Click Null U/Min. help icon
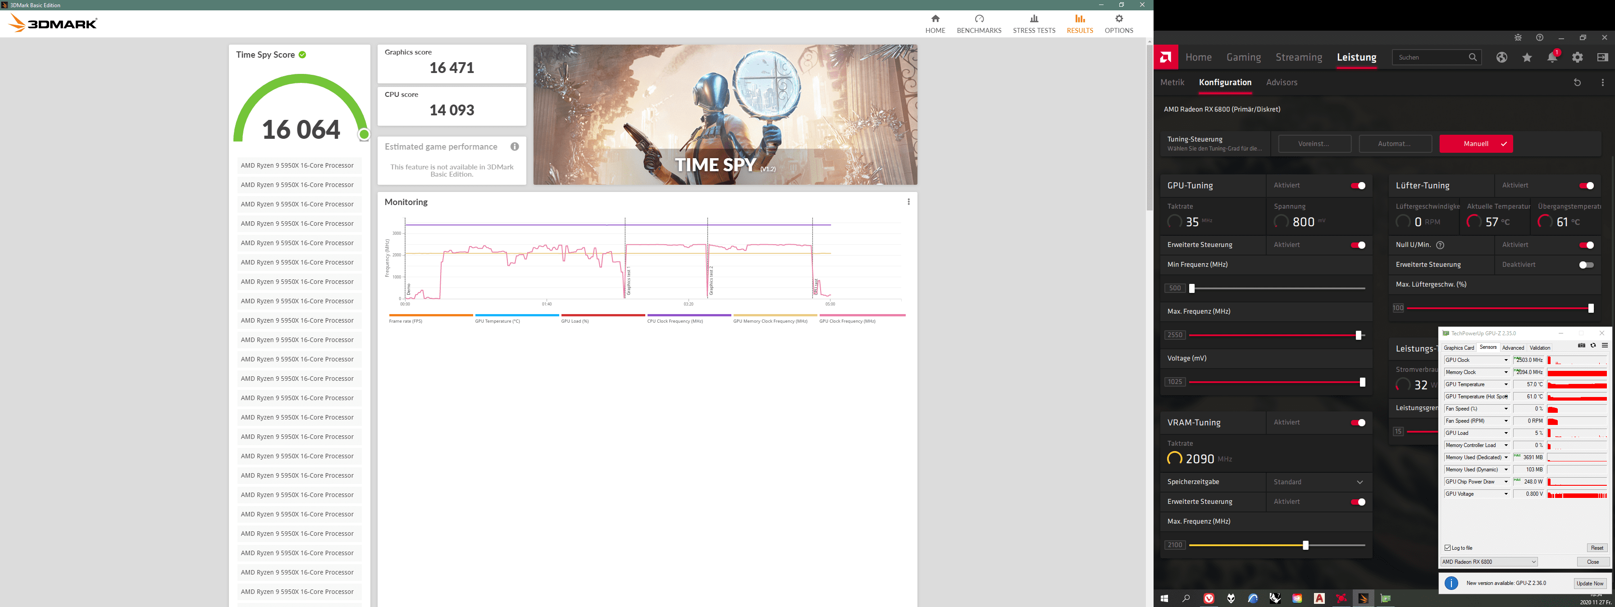The width and height of the screenshot is (1615, 607). click(x=1440, y=245)
